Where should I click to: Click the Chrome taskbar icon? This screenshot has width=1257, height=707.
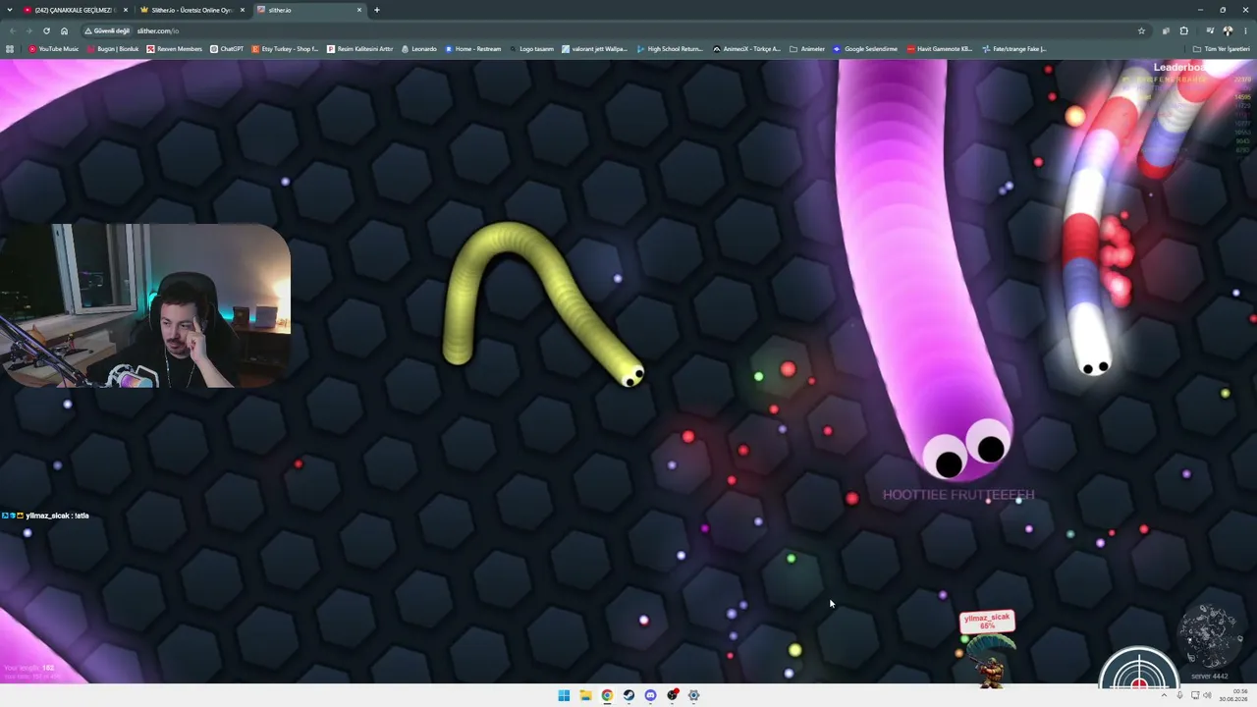coord(607,695)
